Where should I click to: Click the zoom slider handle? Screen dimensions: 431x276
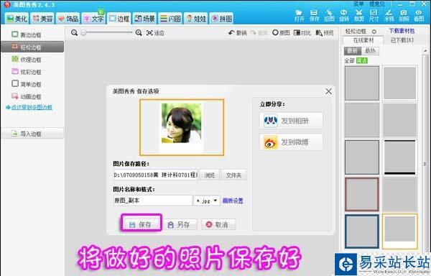tap(83, 33)
